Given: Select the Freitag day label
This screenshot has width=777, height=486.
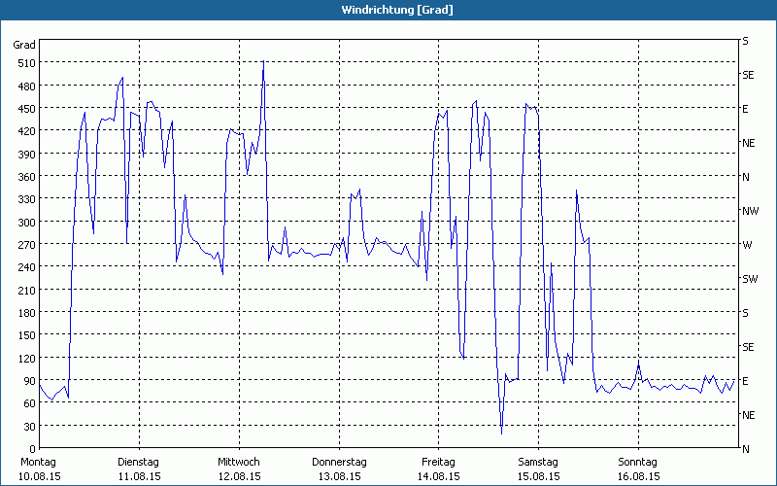Looking at the screenshot, I should pos(438,462).
